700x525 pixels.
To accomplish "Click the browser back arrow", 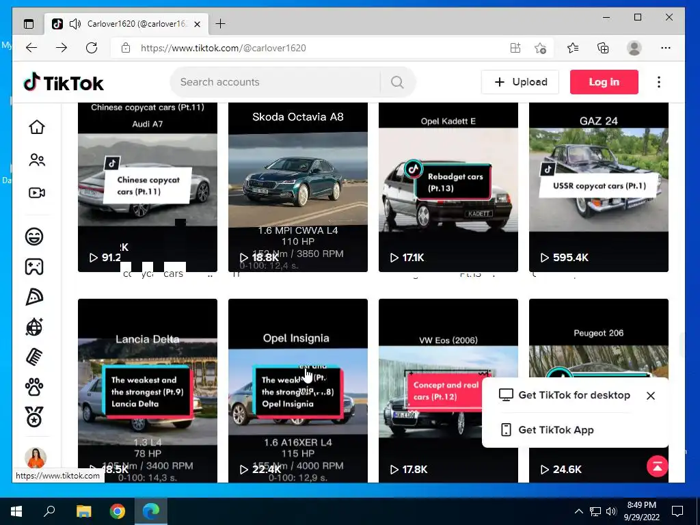I will (31, 48).
